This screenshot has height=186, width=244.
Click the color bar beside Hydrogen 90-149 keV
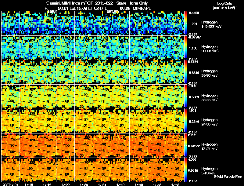point(185,48)
